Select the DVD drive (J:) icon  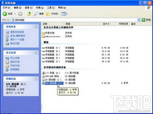tap(43, 83)
